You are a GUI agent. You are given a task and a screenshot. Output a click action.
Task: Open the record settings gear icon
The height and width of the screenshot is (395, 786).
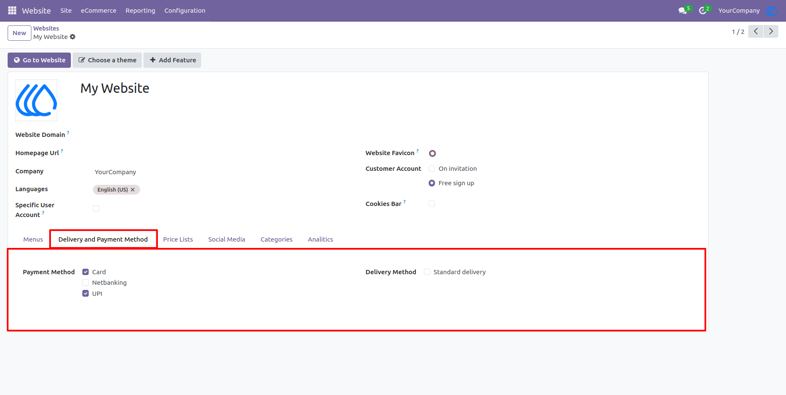(73, 37)
